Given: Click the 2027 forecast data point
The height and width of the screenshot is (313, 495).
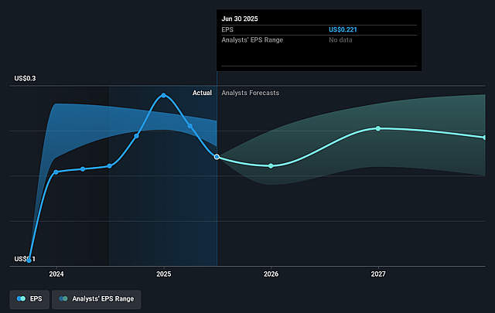Looking at the screenshot, I should pos(378,128).
